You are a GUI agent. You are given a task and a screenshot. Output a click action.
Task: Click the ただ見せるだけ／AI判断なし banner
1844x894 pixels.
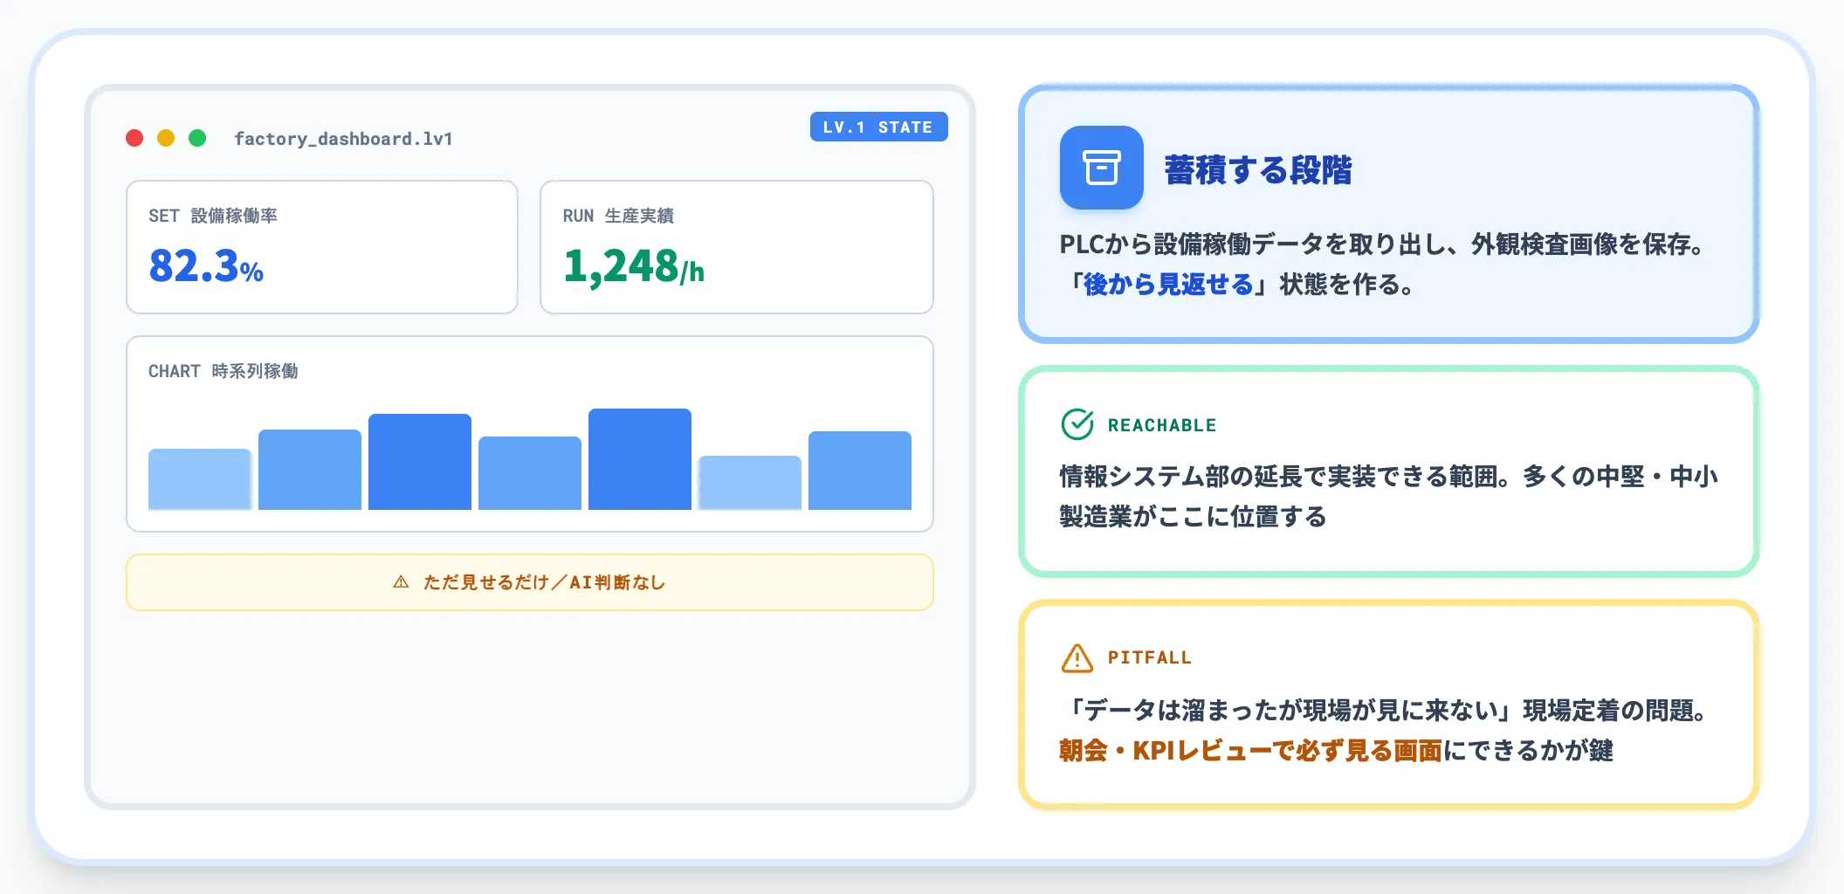[530, 582]
